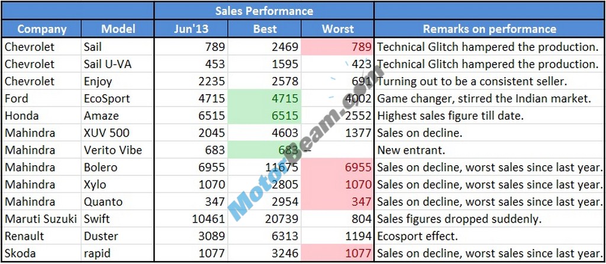Select the Verito Vibe model cell
The height and width of the screenshot is (264, 606).
point(118,150)
